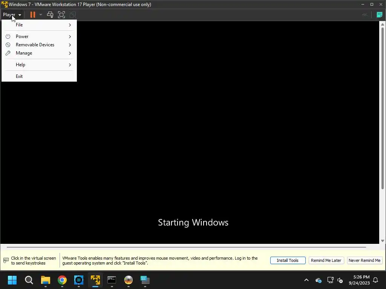Open the Power submenu
The image size is (386, 289).
(x=39, y=37)
